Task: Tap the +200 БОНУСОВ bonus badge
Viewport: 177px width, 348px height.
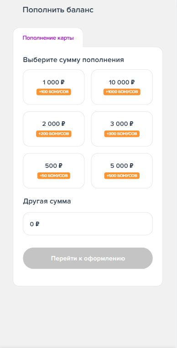Action: coord(54,134)
